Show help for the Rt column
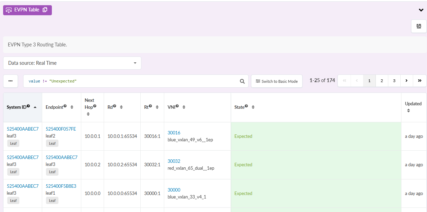Viewport: 427px width, 212px height. [x=150, y=107]
